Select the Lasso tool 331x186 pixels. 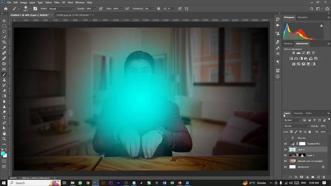4,32
